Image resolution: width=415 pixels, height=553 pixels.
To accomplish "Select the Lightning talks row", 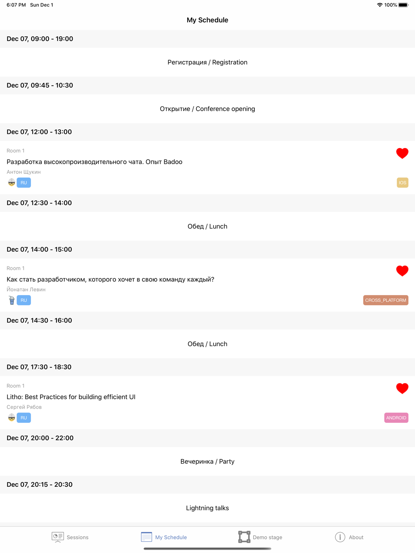I will (x=207, y=508).
